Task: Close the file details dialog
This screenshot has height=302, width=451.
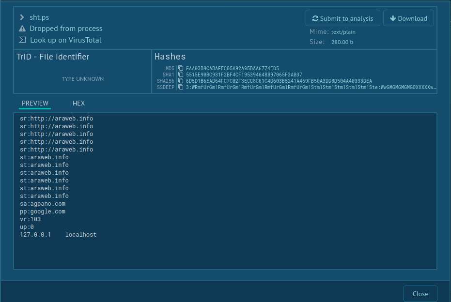Action: pyautogui.click(x=420, y=294)
